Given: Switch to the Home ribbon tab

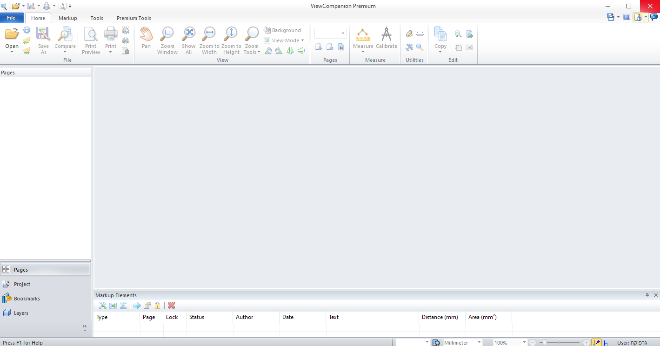Looking at the screenshot, I should point(38,18).
